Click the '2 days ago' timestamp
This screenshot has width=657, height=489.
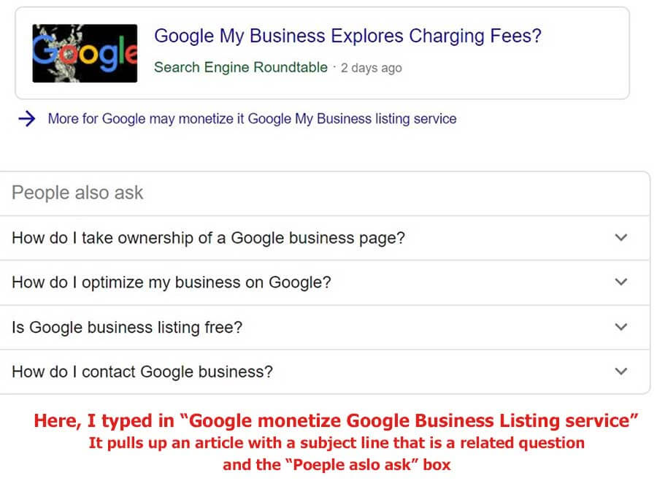pyautogui.click(x=372, y=67)
